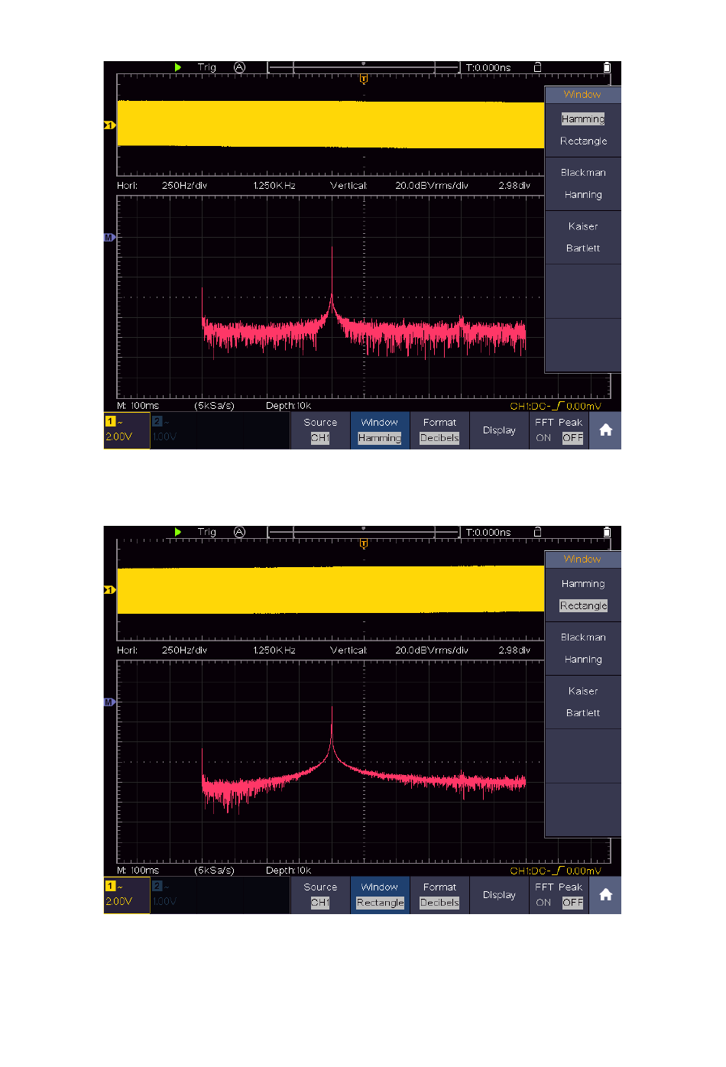Click the battery icon in the upper screenshot
The image size is (726, 1067).
coord(607,67)
